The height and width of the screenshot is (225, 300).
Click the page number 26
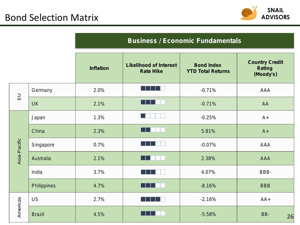coord(290,216)
